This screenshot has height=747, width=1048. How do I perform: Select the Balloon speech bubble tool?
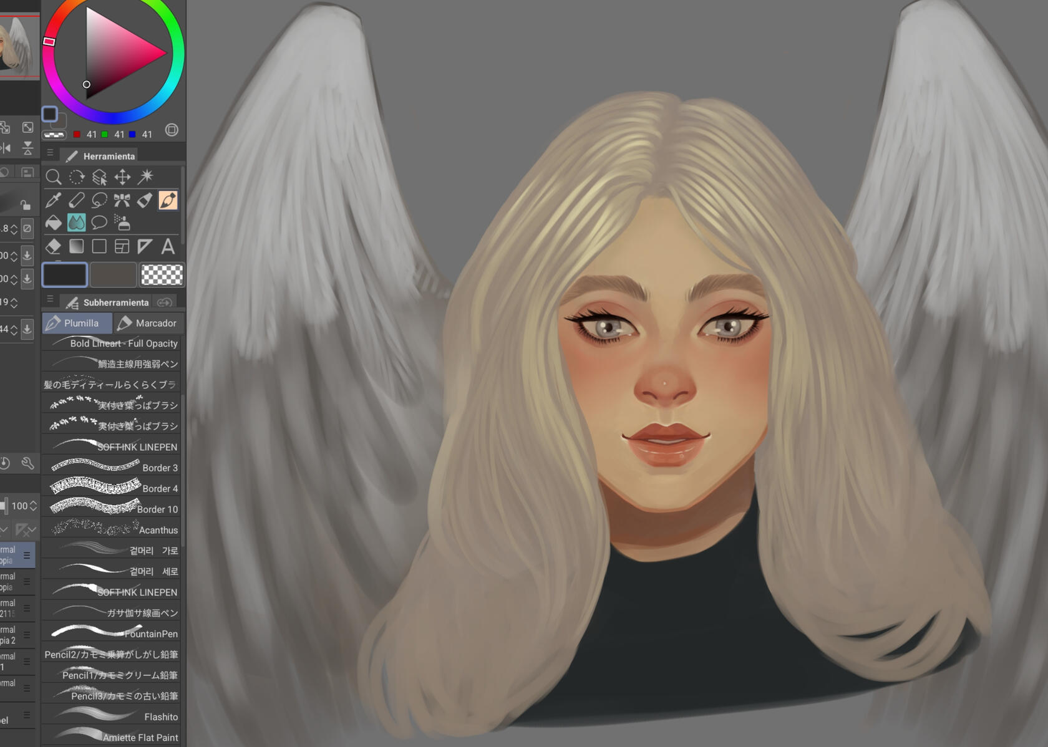tap(99, 223)
